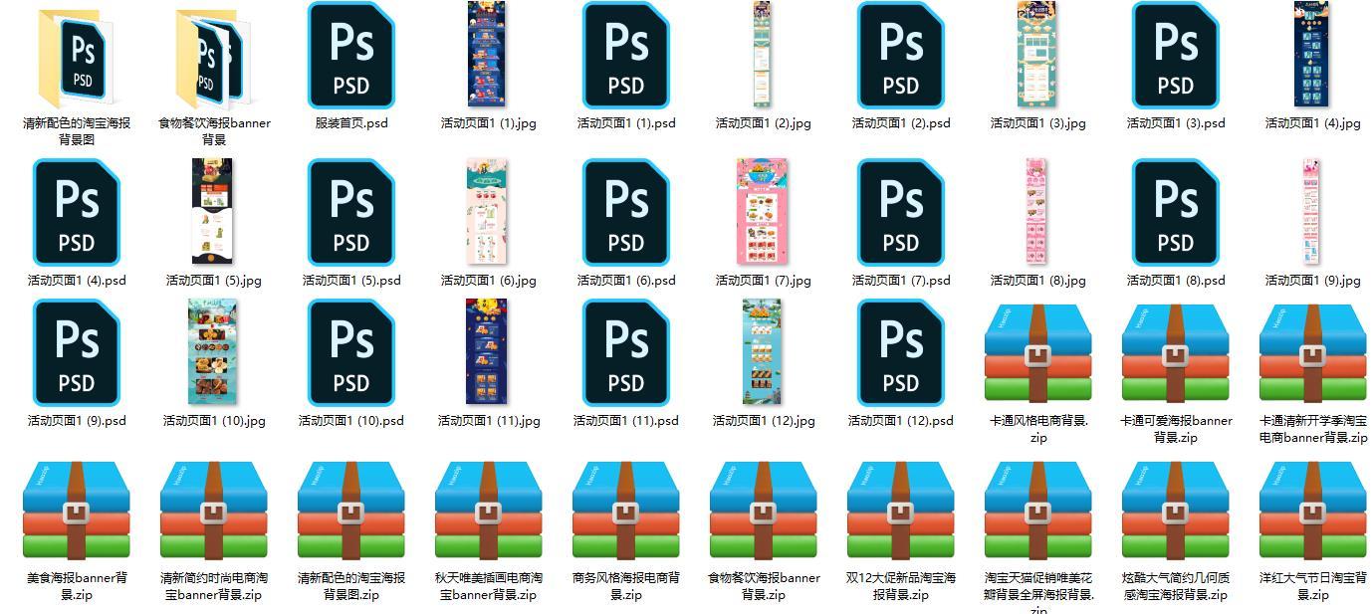This screenshot has width=1372, height=614.
Task: Open the 食物餐饮海报banner背景 folder
Action: pos(213,56)
